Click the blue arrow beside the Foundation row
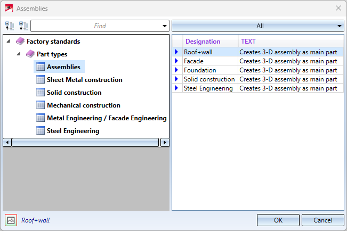347x231 pixels. point(176,70)
